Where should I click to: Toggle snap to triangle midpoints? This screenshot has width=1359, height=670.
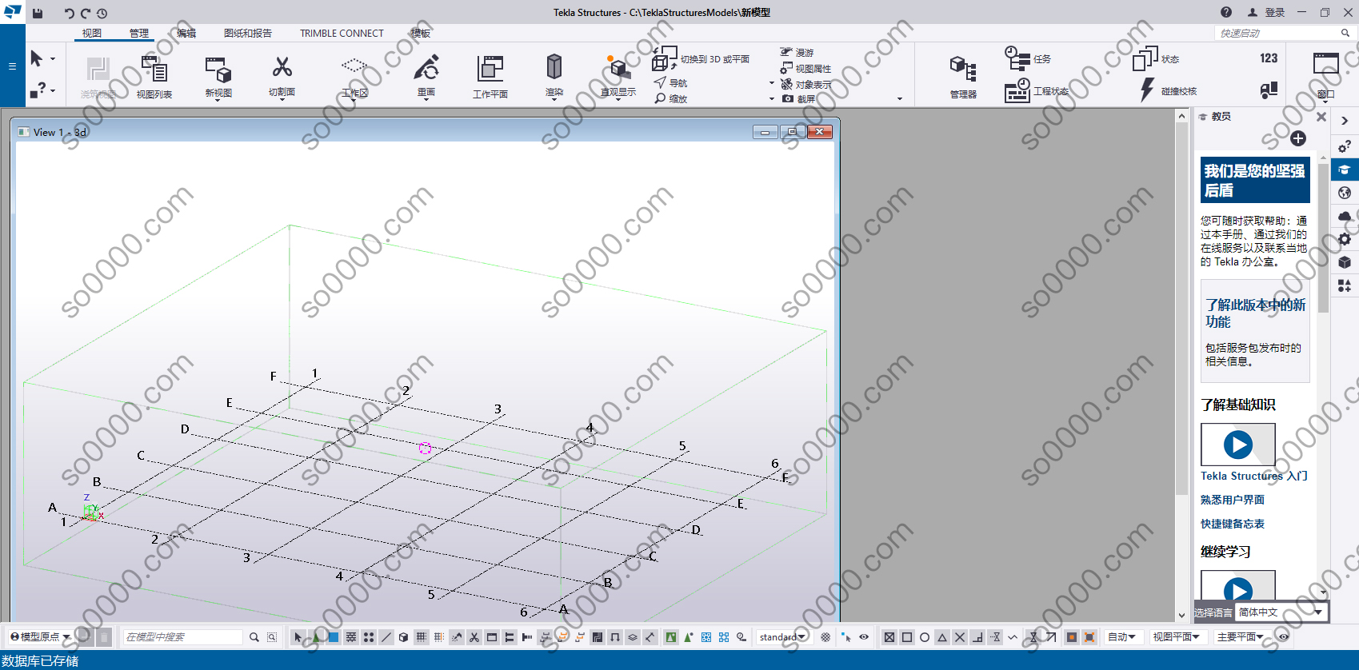[942, 637]
